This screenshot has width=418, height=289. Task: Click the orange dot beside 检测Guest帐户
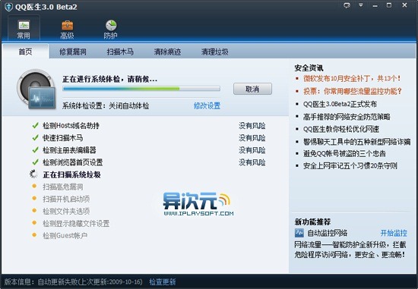click(34, 234)
